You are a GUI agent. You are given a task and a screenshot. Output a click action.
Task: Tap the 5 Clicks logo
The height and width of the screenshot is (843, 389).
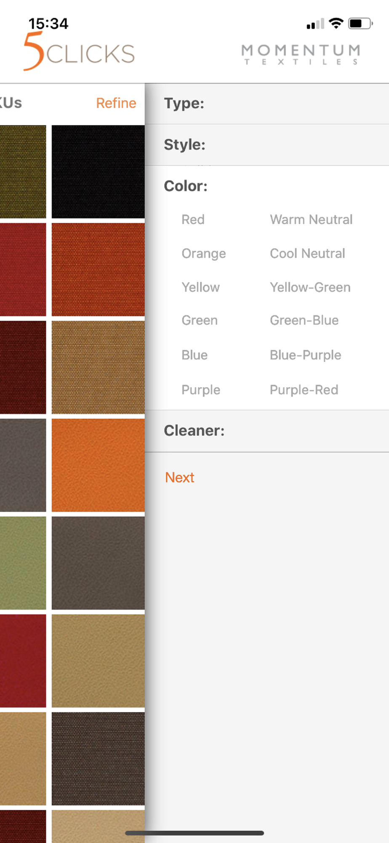[79, 51]
